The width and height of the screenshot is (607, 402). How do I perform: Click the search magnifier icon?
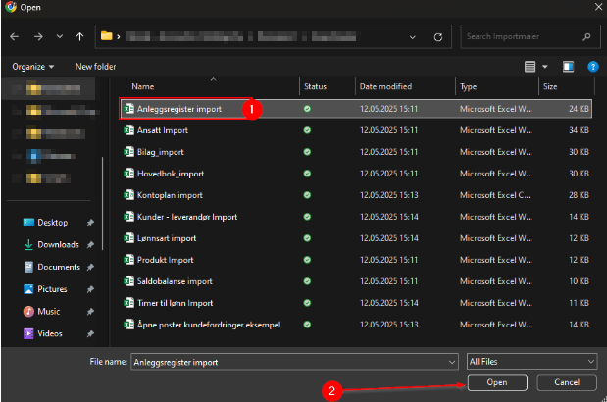point(586,37)
